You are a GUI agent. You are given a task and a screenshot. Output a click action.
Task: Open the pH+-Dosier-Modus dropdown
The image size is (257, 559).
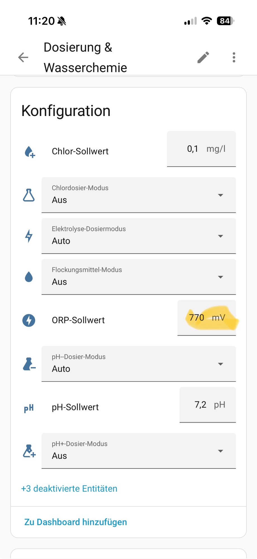tap(139, 451)
